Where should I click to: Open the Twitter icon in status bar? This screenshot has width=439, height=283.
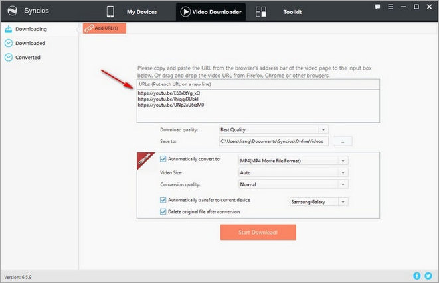[x=428, y=276]
